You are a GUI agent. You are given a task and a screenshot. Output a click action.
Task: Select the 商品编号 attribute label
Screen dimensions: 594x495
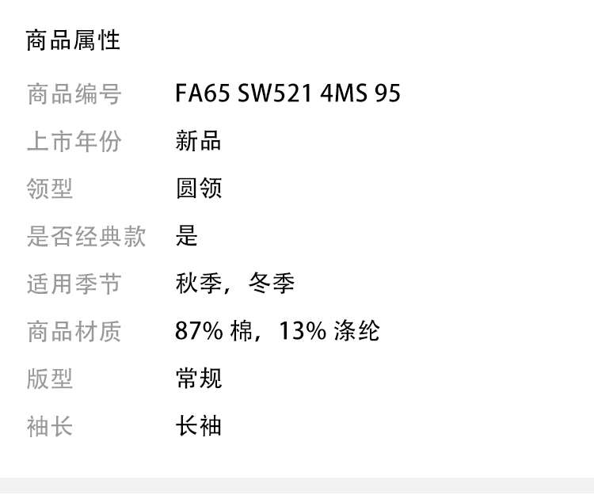click(74, 94)
